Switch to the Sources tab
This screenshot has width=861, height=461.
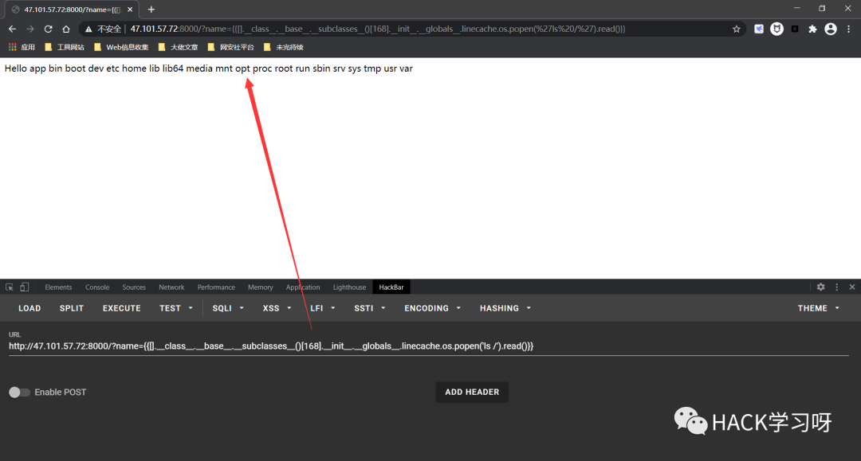pos(134,287)
